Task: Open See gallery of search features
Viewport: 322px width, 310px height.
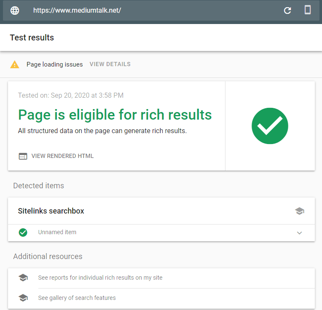Action: tap(77, 298)
